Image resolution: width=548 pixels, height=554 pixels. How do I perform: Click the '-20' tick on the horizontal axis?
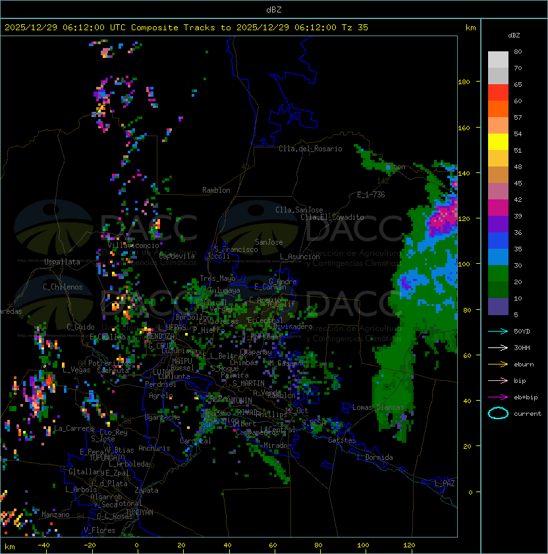[90, 545]
